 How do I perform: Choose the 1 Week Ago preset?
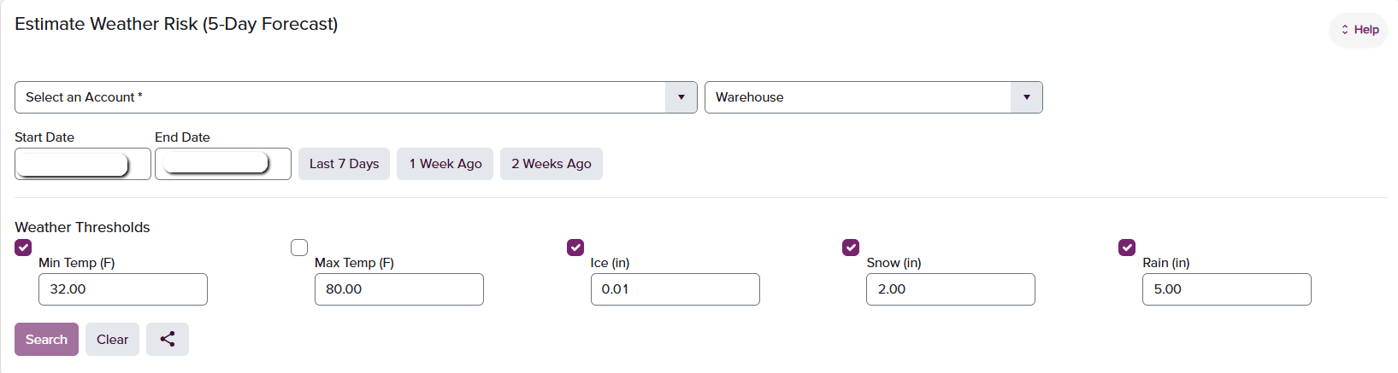[x=445, y=164]
